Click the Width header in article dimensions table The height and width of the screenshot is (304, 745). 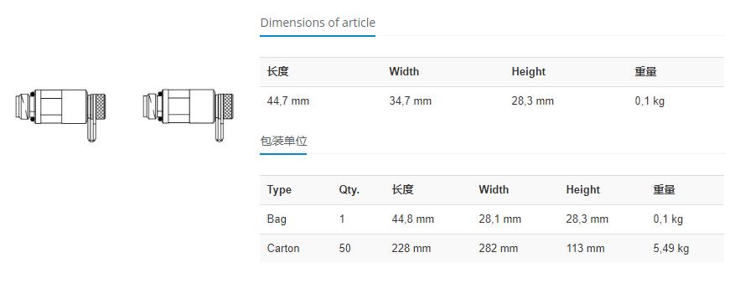pyautogui.click(x=404, y=72)
